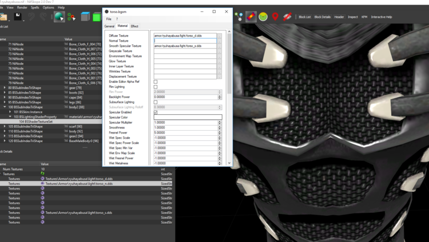
Task: Click the green cube view icon
Action: [97, 17]
